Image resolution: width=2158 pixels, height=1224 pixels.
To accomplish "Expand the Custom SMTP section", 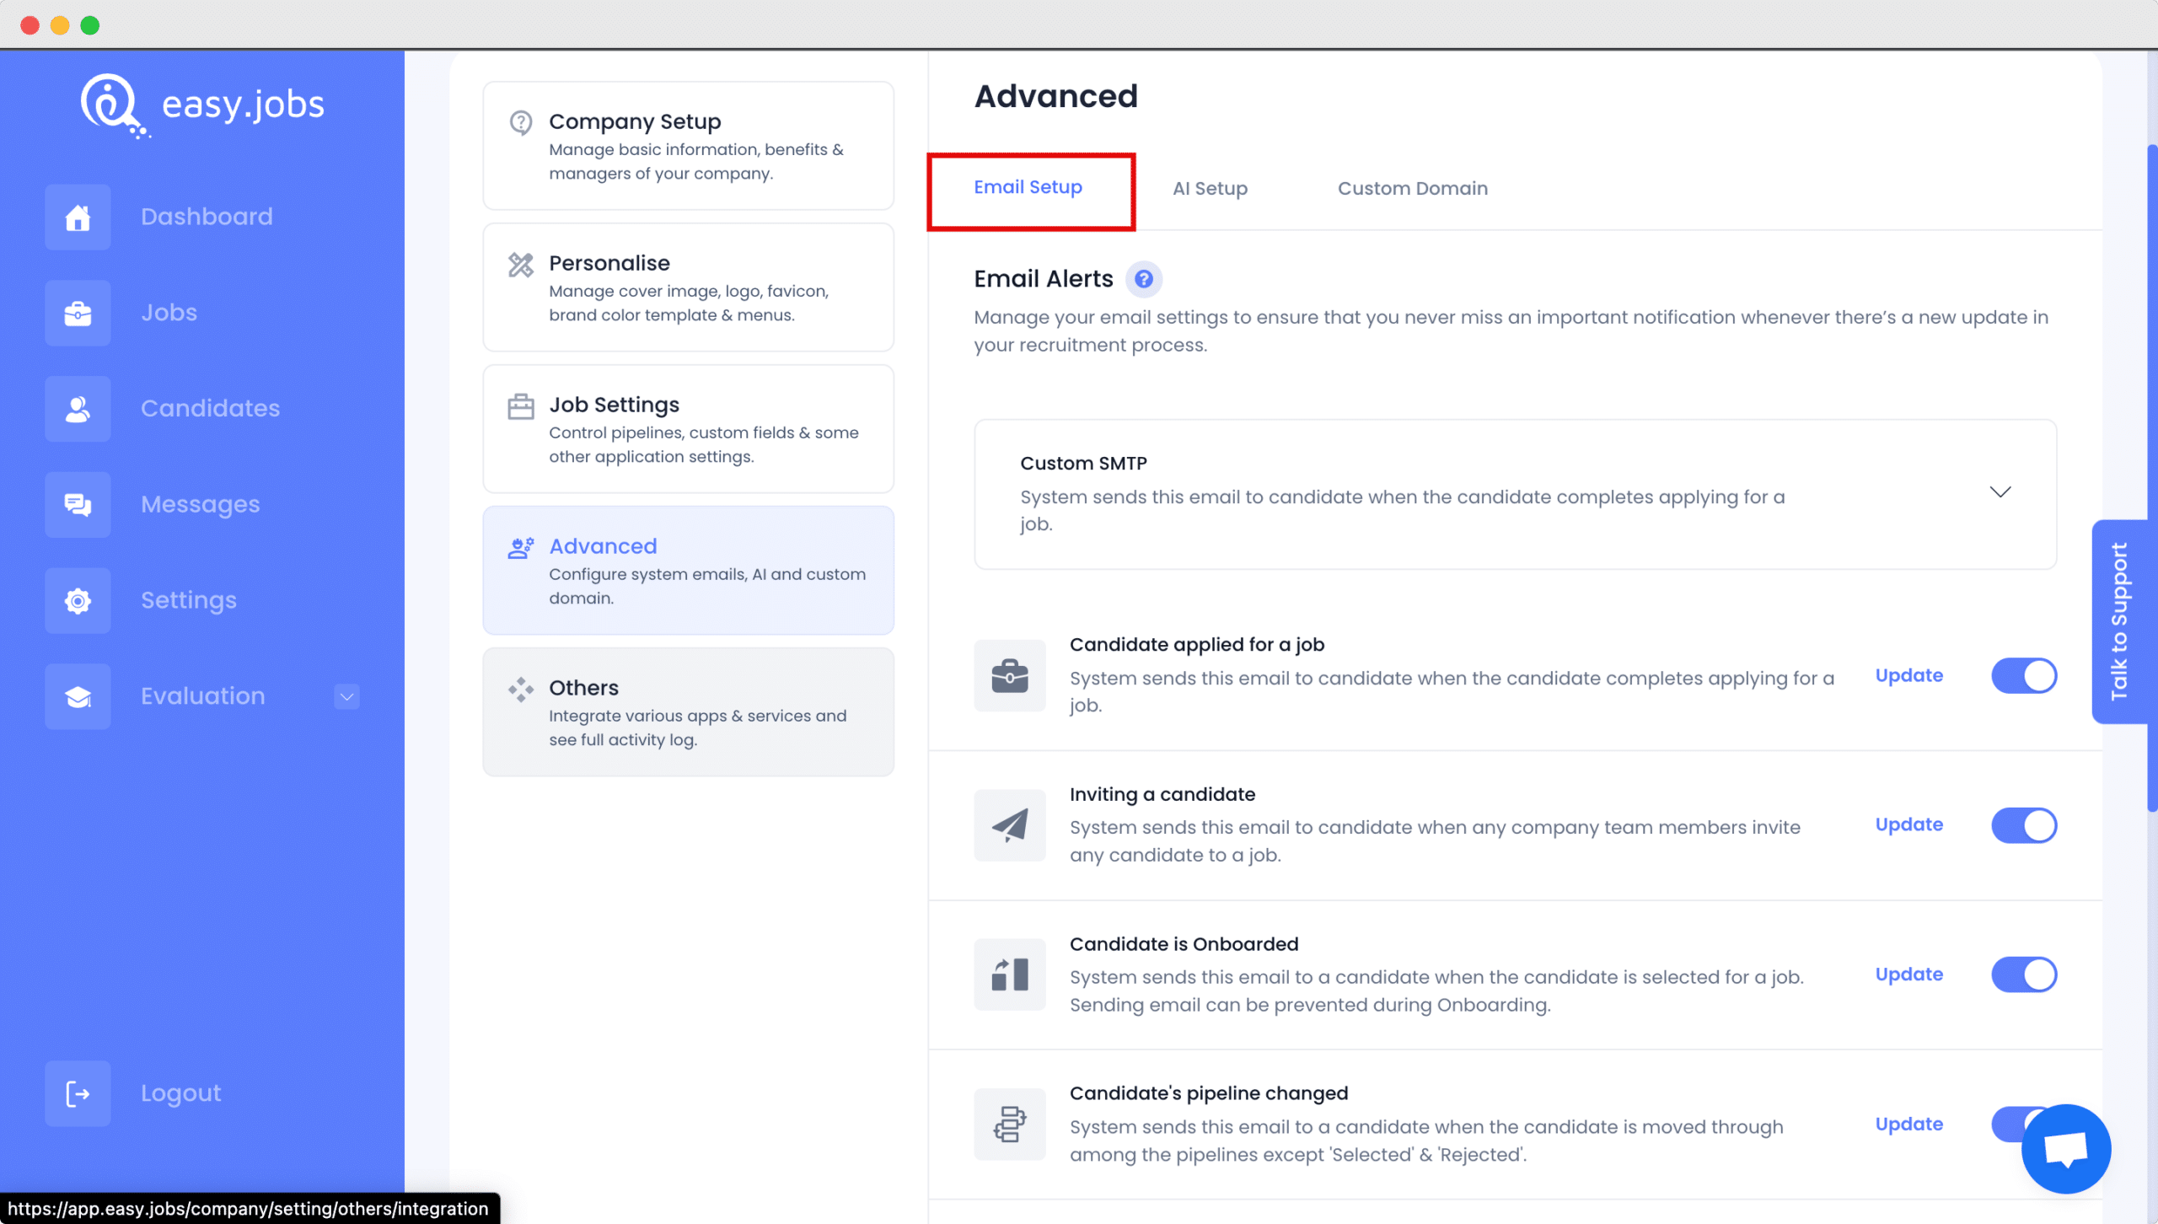I will coord(1998,492).
